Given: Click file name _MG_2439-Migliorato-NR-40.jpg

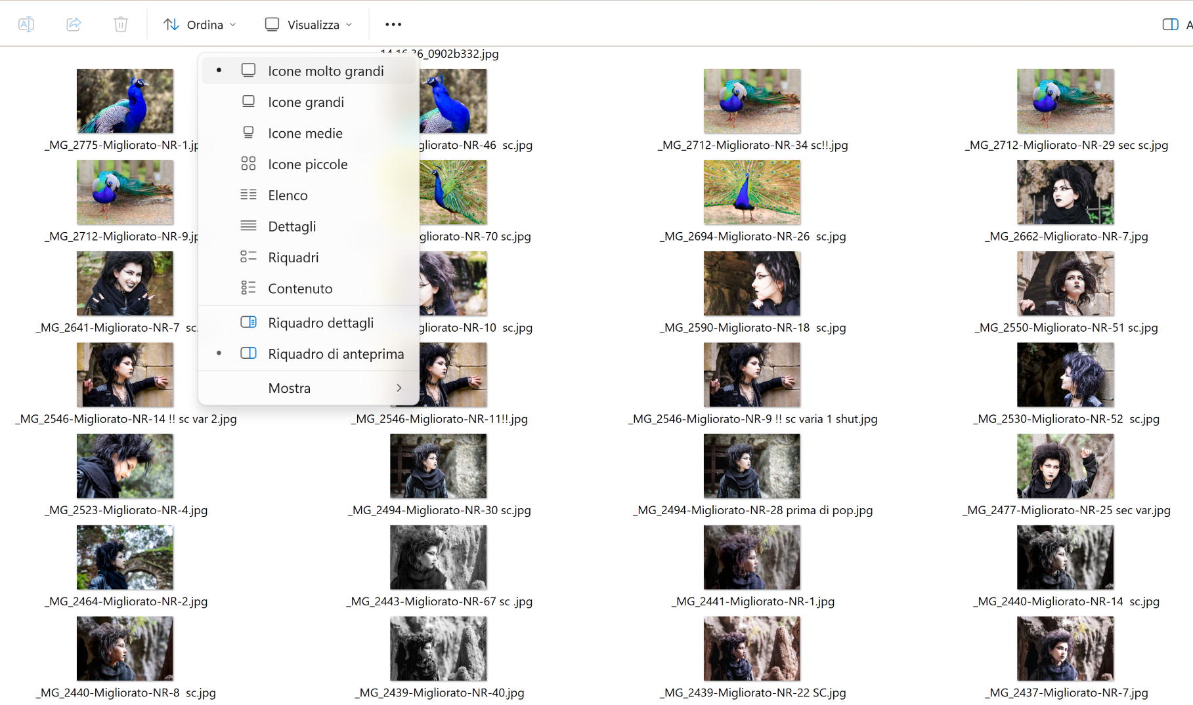Looking at the screenshot, I should pyautogui.click(x=439, y=692).
